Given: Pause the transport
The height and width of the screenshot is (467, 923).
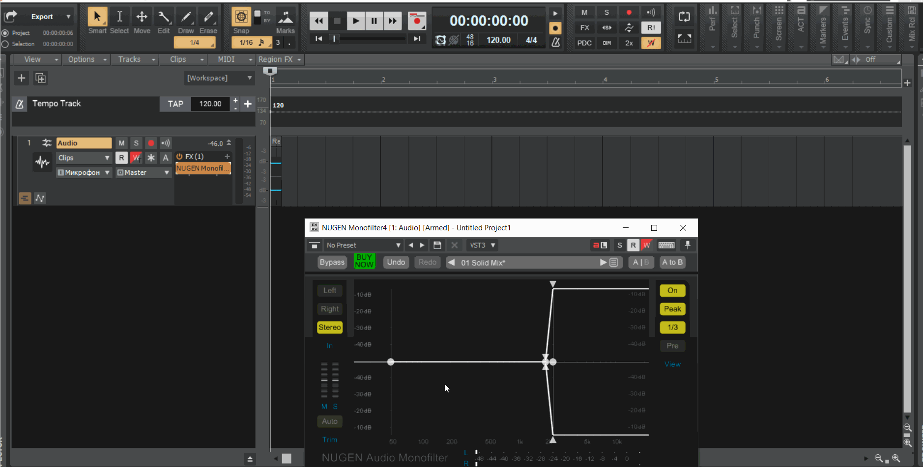Looking at the screenshot, I should coord(374,21).
